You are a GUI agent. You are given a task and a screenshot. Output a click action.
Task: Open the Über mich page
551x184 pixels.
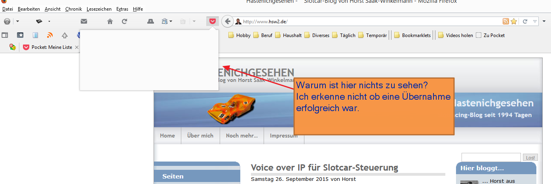(200, 136)
